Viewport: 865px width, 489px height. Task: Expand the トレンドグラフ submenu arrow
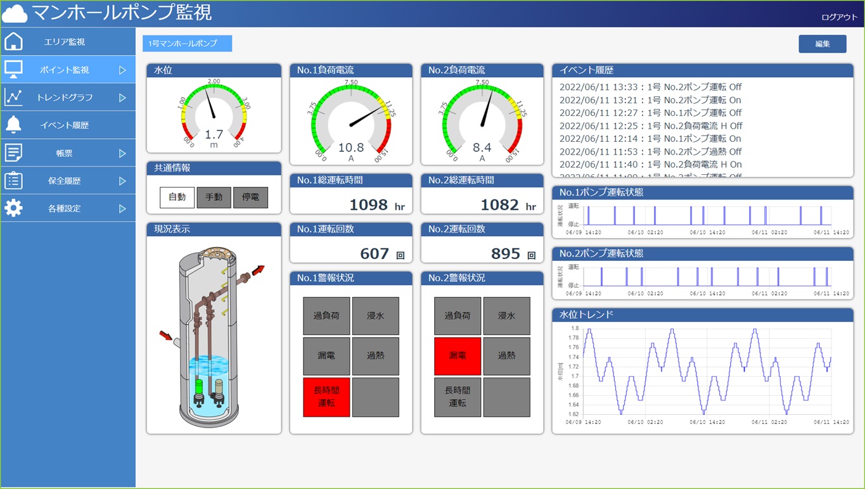[122, 98]
